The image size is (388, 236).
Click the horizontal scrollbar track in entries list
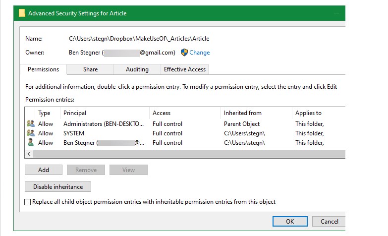click(x=189, y=154)
